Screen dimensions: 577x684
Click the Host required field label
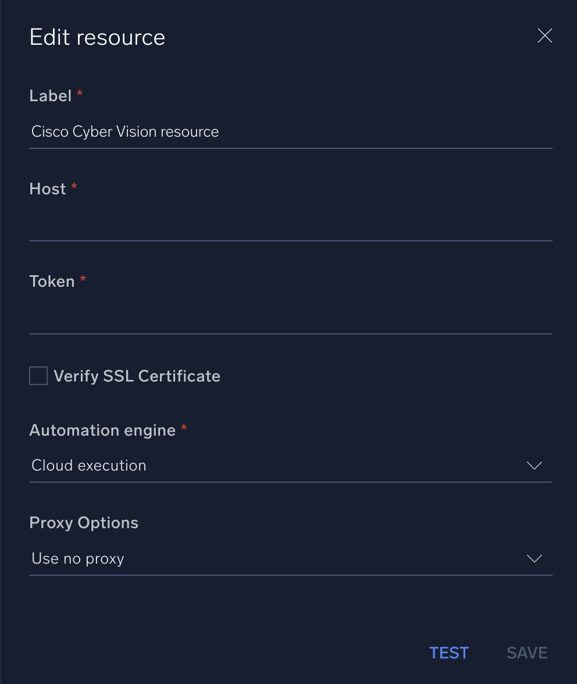[x=48, y=188]
